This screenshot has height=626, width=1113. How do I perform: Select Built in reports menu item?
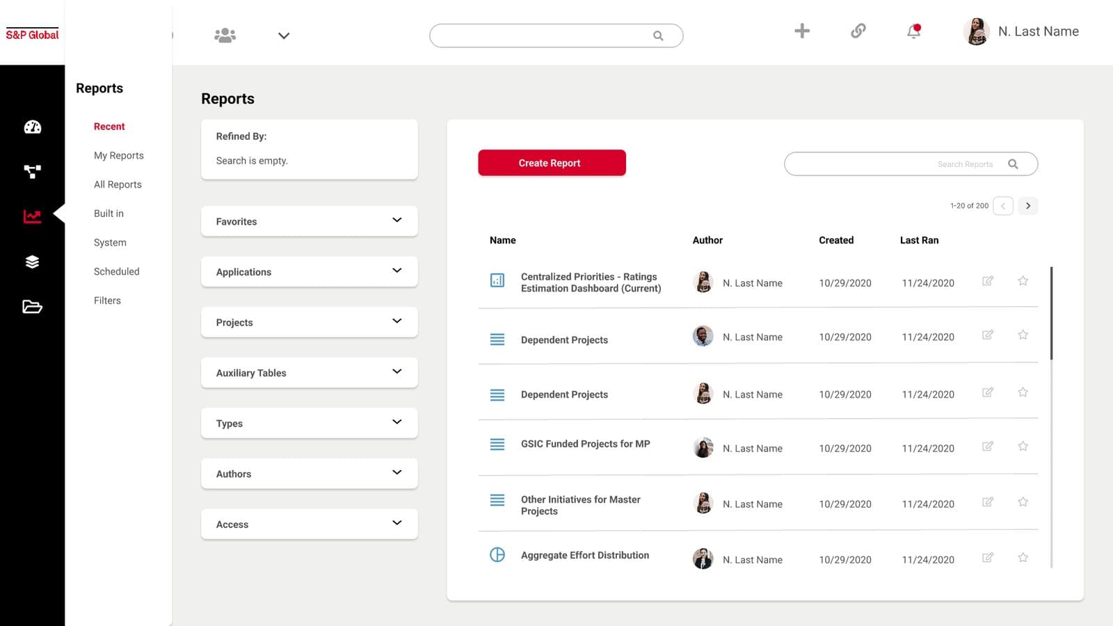[x=109, y=214]
